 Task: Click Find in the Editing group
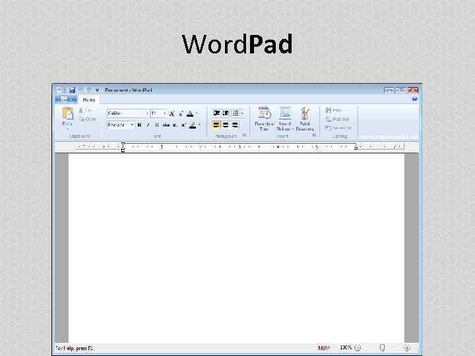[x=333, y=110]
